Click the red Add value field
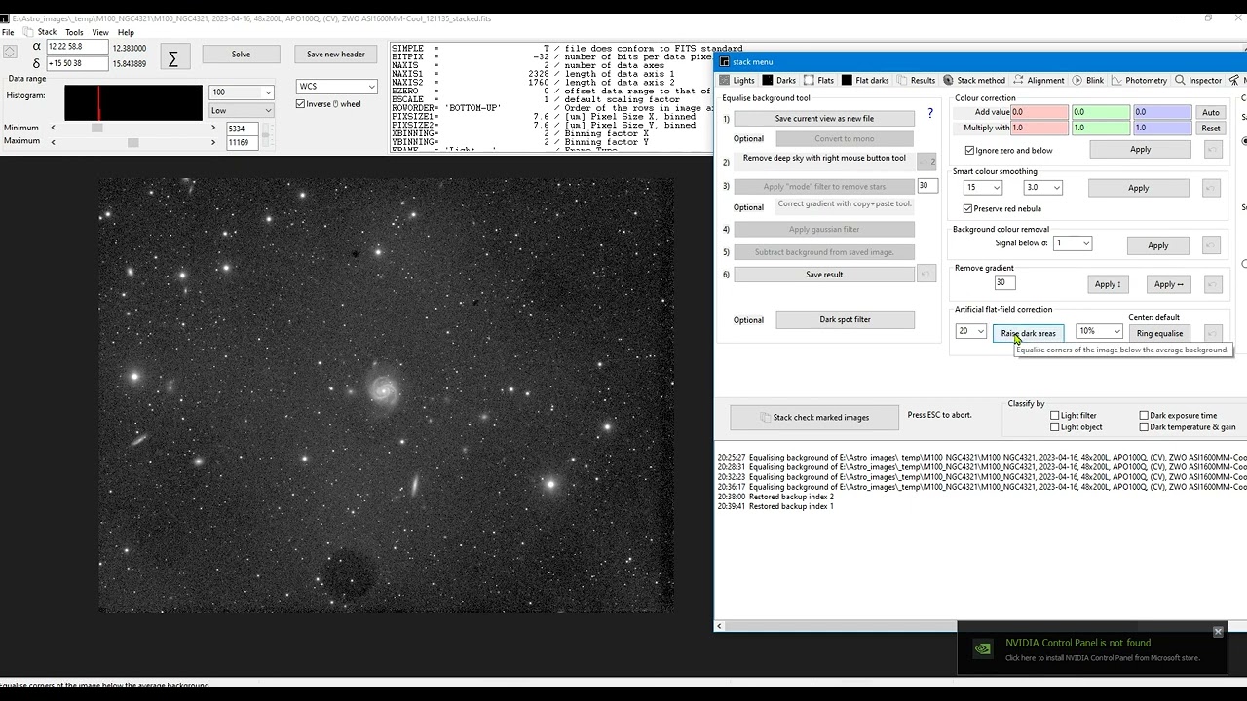The height and width of the screenshot is (701, 1247). (1039, 112)
